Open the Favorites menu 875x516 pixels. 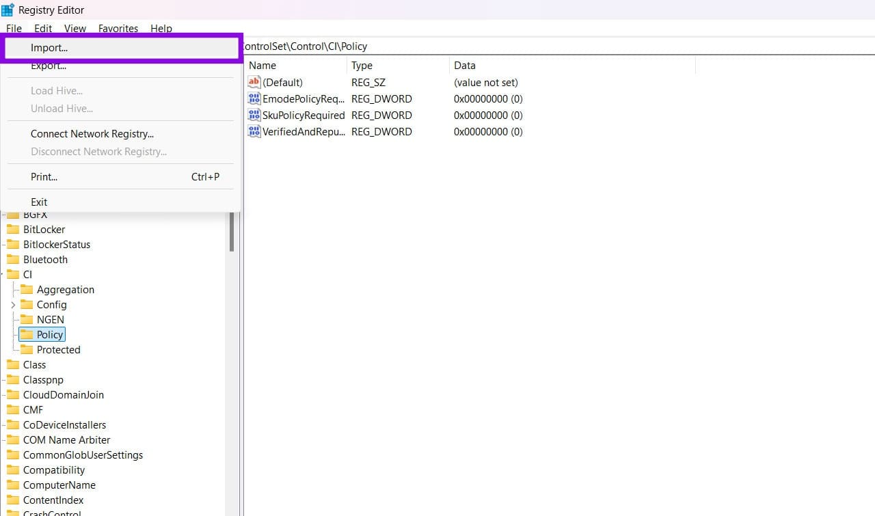(x=118, y=28)
